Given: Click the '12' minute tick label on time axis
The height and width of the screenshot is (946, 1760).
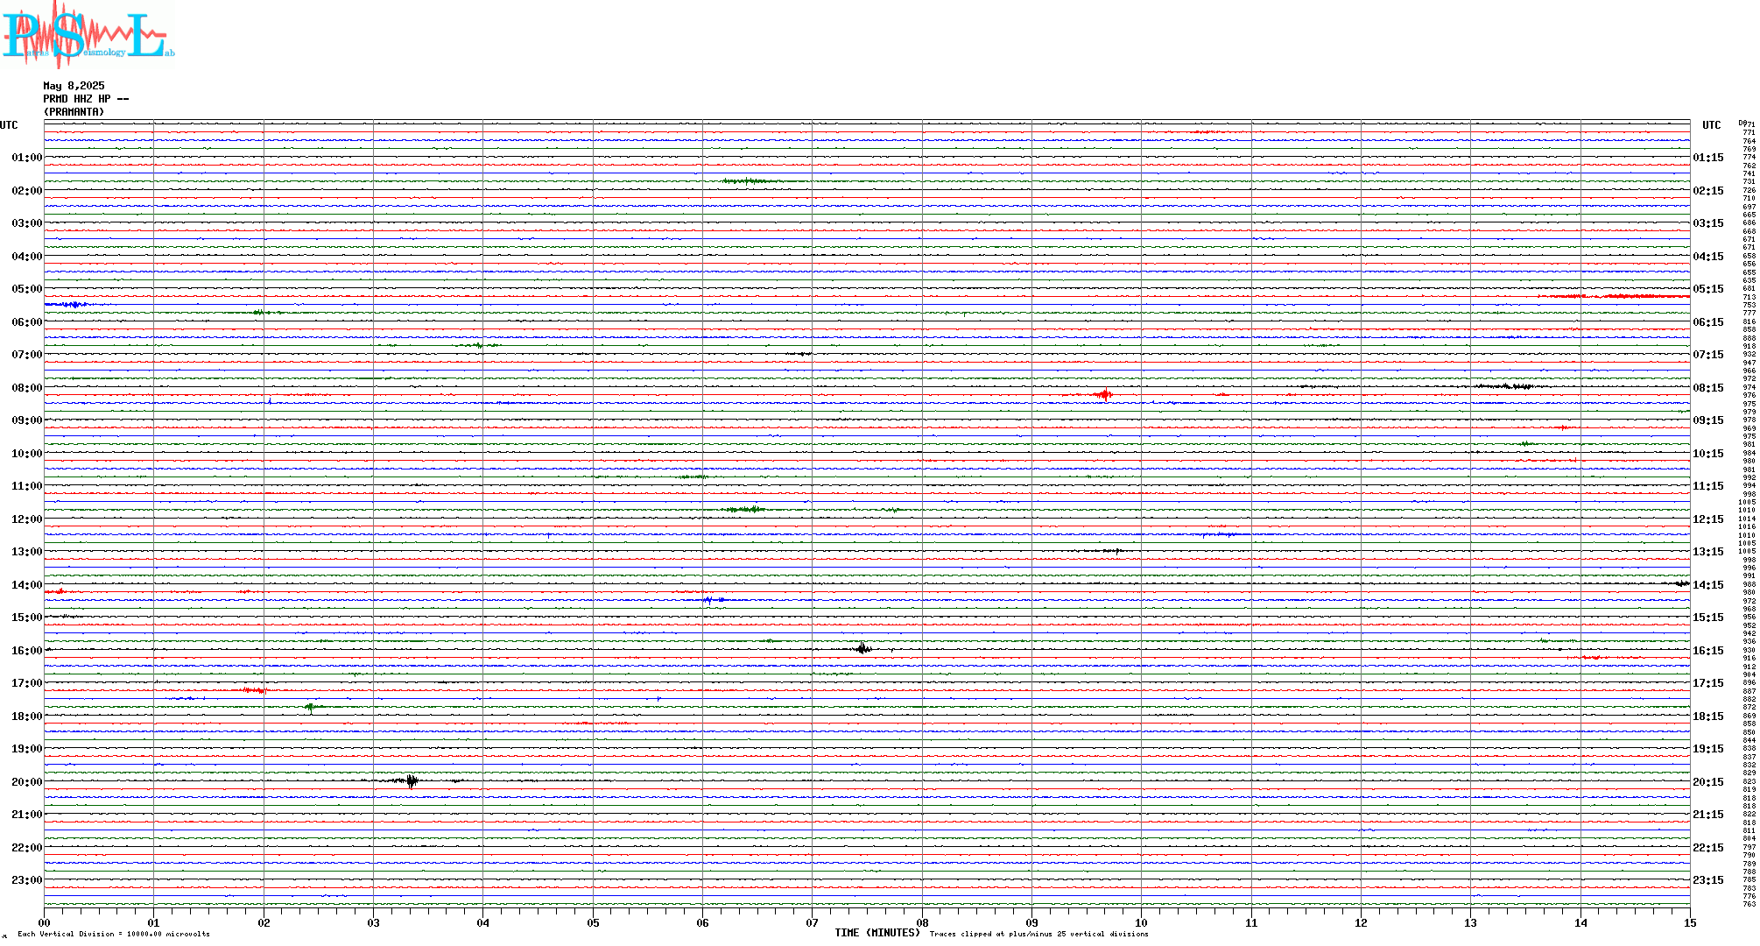Looking at the screenshot, I should [x=1361, y=922].
